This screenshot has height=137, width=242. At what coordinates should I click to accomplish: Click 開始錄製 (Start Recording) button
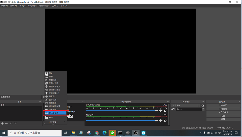pyautogui.click(x=223, y=109)
